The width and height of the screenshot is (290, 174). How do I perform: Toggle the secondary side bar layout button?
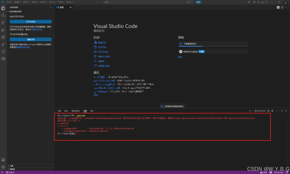[266, 2]
